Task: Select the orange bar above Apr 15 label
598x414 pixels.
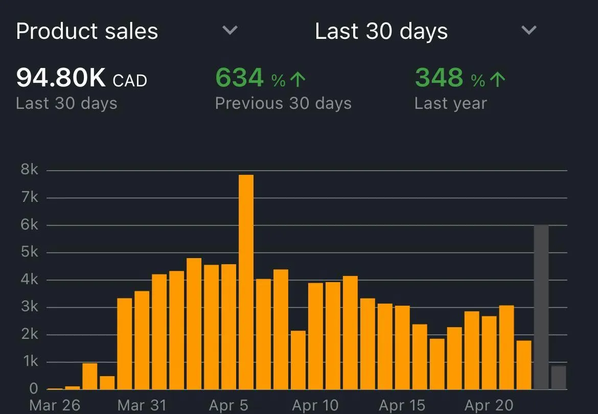Action: coord(402,348)
